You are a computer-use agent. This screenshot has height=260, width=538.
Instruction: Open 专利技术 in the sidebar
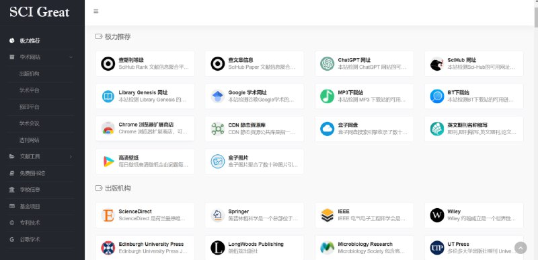pos(30,223)
